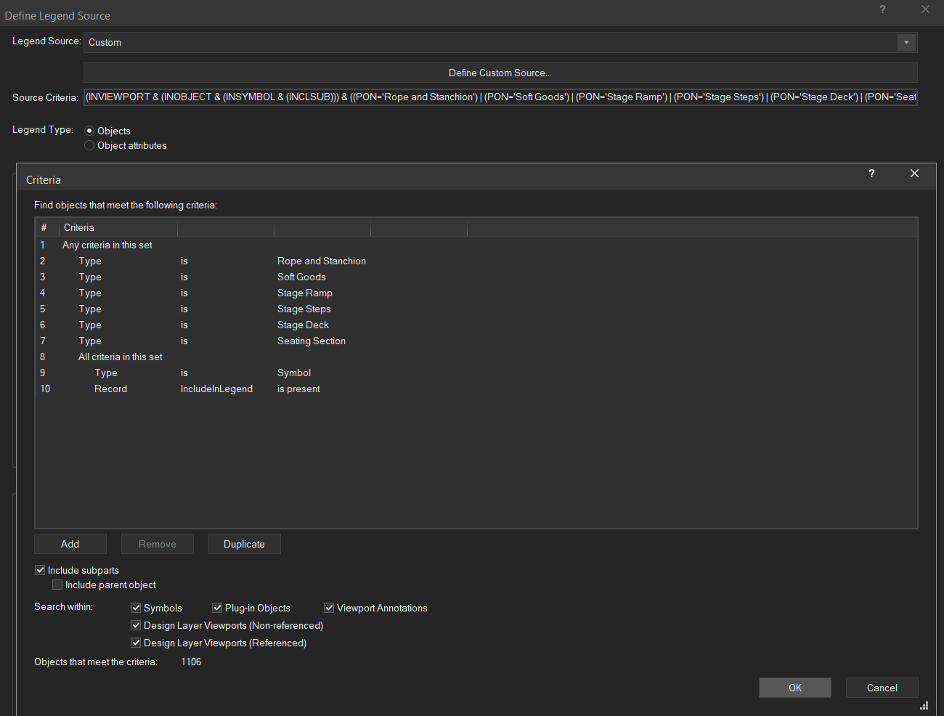
Task: Select the Object attributes radio button
Action: (90, 146)
